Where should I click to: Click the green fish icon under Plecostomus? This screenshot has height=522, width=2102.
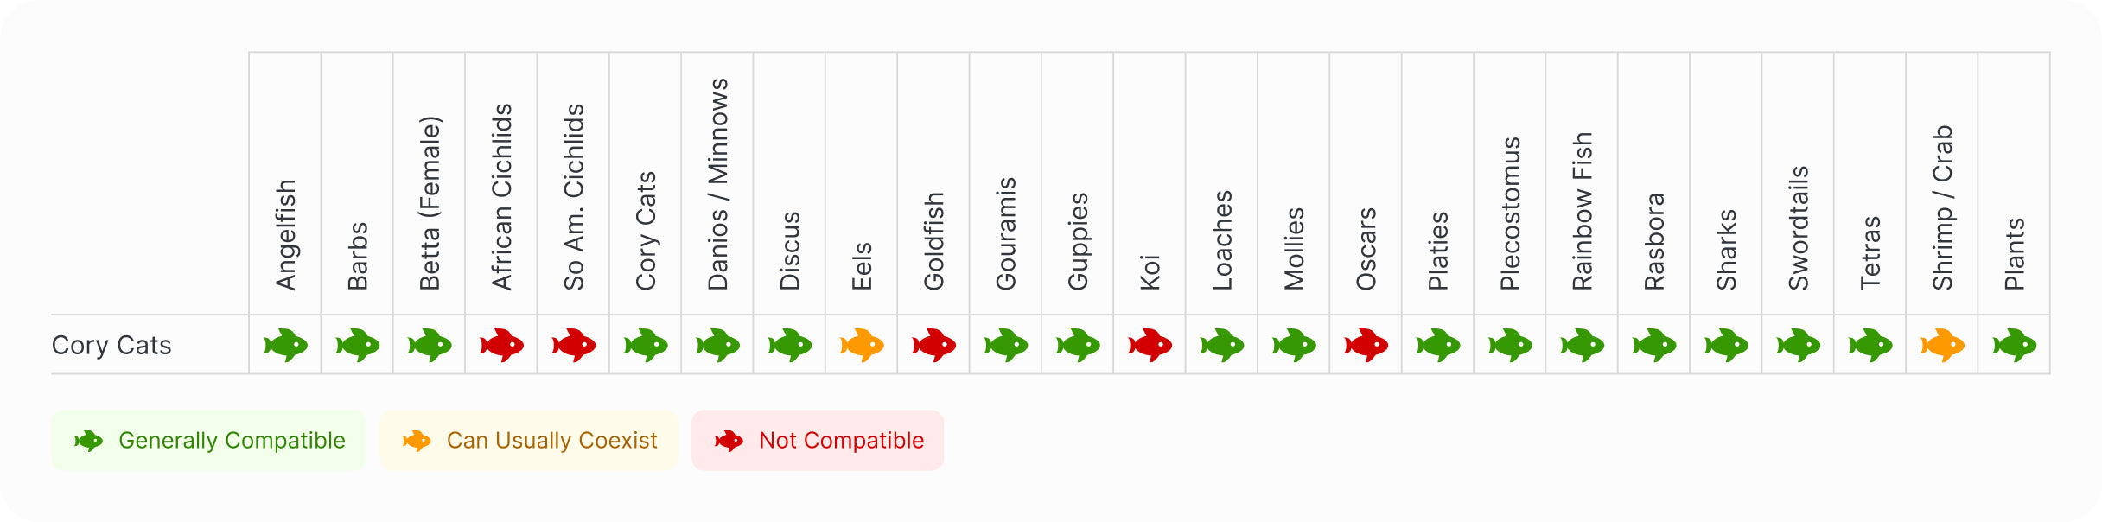click(x=1510, y=345)
